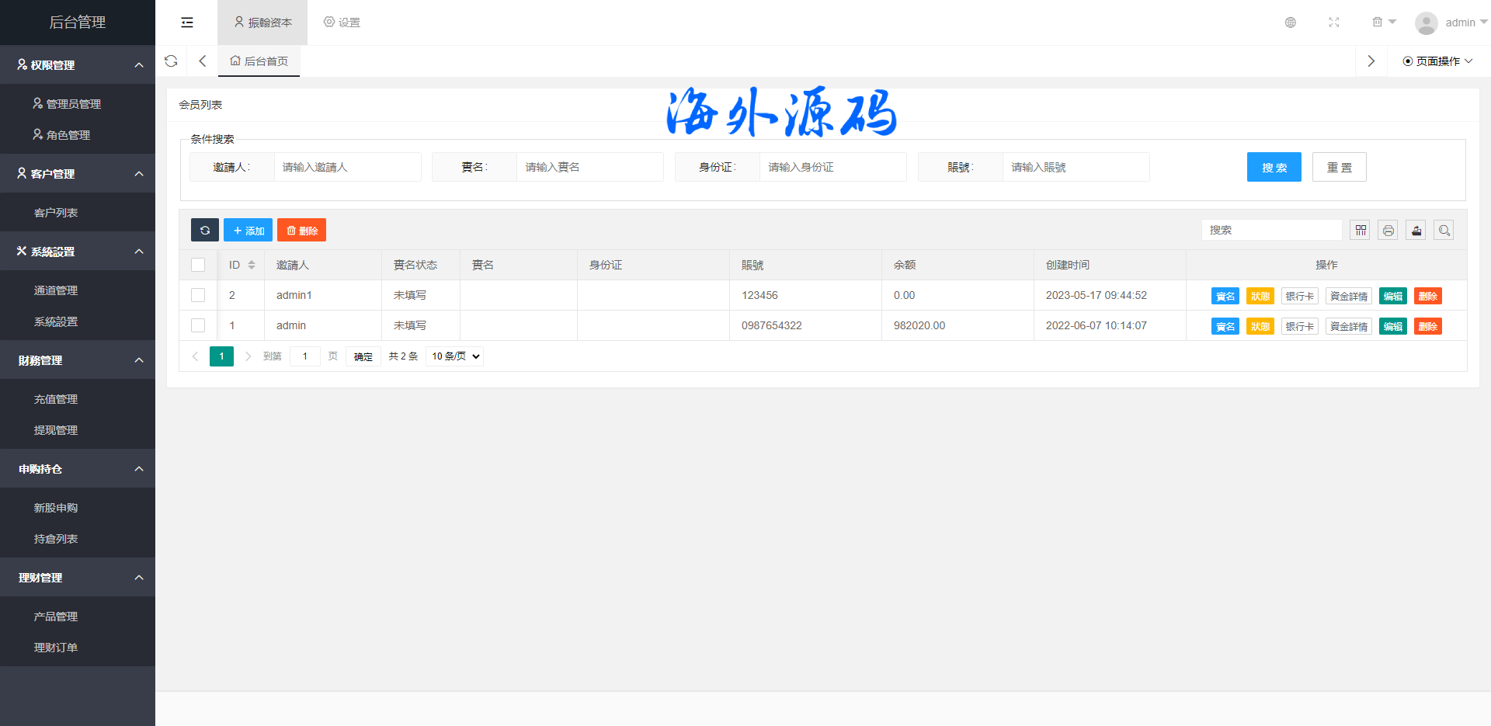The width and height of the screenshot is (1491, 726).
Task: Open the column filter grid icon
Action: click(x=1361, y=230)
